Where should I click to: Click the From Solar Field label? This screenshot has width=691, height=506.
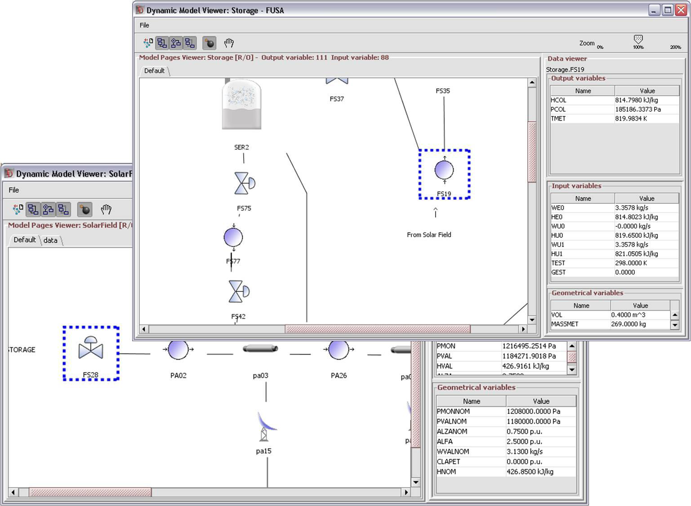(x=429, y=235)
